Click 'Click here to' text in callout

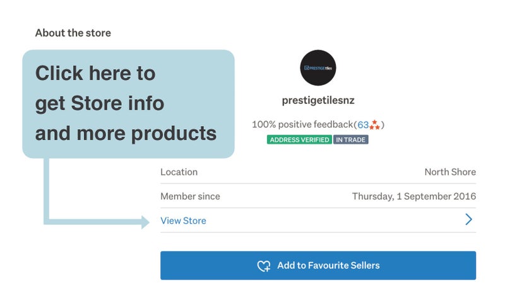click(95, 73)
